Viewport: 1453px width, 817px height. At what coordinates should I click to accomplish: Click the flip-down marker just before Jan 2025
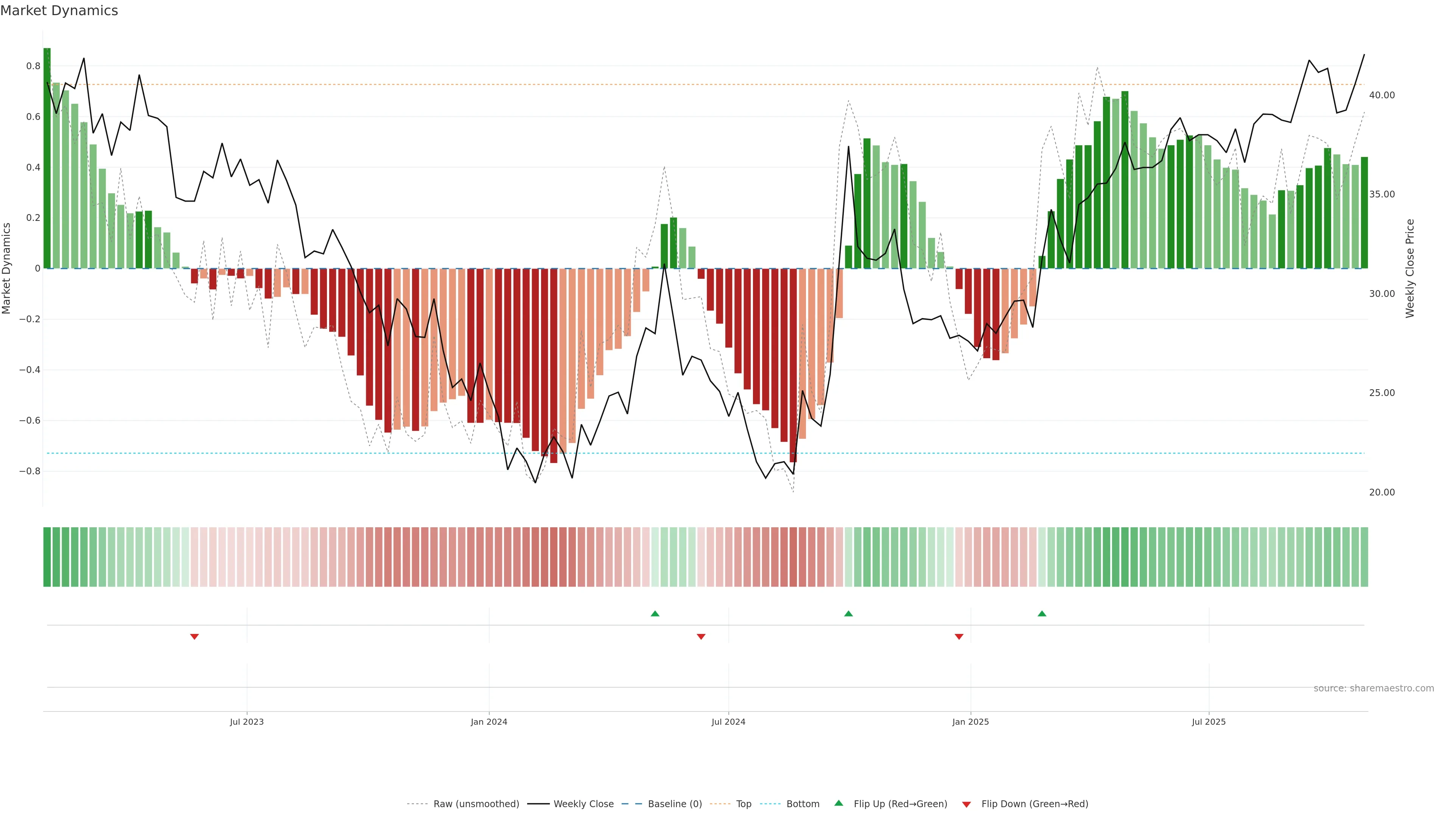coord(959,637)
